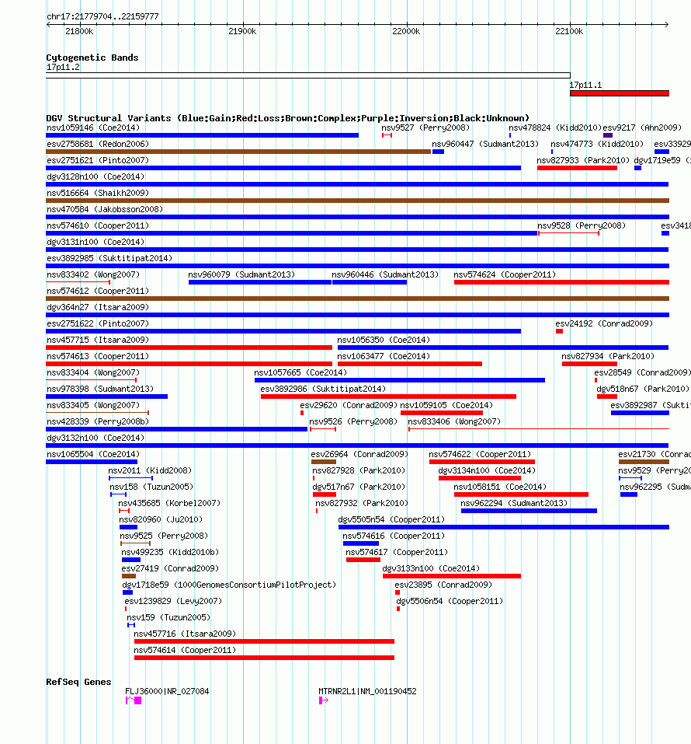Click the esv1239829 (Levy2007) label
691x744 pixels.
click(x=173, y=601)
